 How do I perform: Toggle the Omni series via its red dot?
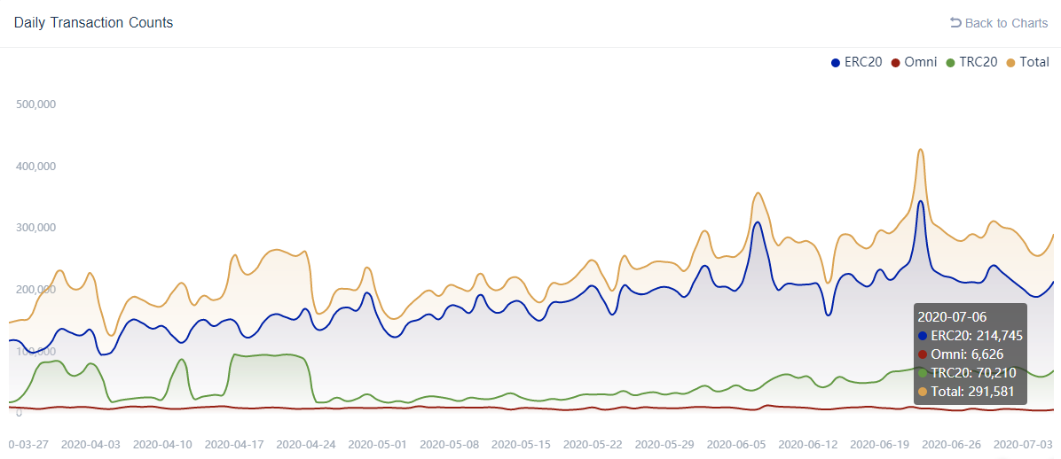pos(895,62)
